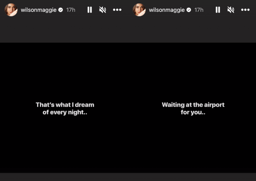Click wilsonmaggie username on left story
This screenshot has height=181, width=256.
pos(39,10)
